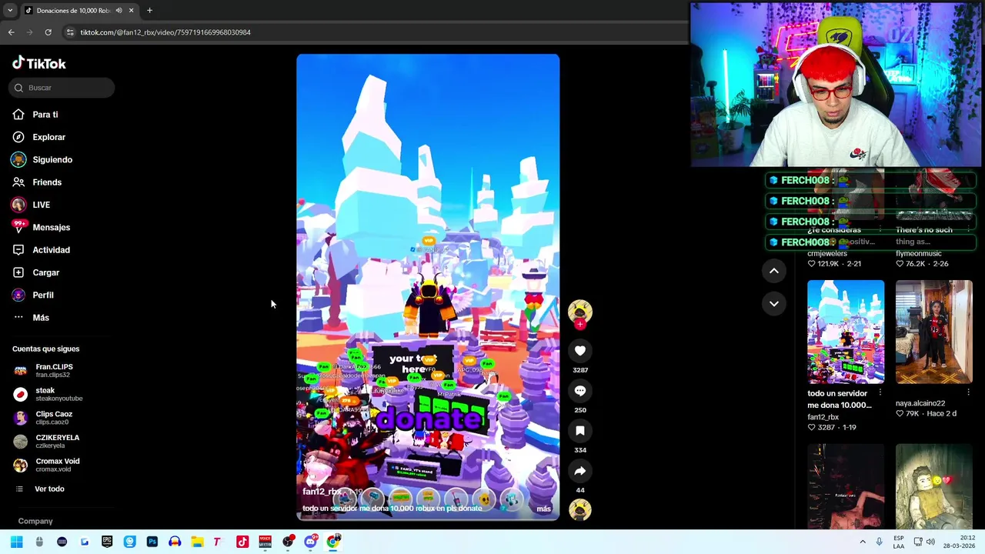
Task: Open the spinning sound disc icon
Action: (580, 509)
